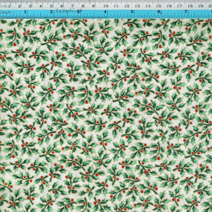Click the 5 cm number on the ruler
The width and height of the screenshot is (212, 212).
tap(52, 6)
